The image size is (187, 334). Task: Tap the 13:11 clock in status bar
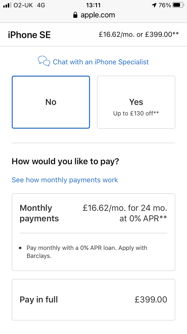coord(93,5)
